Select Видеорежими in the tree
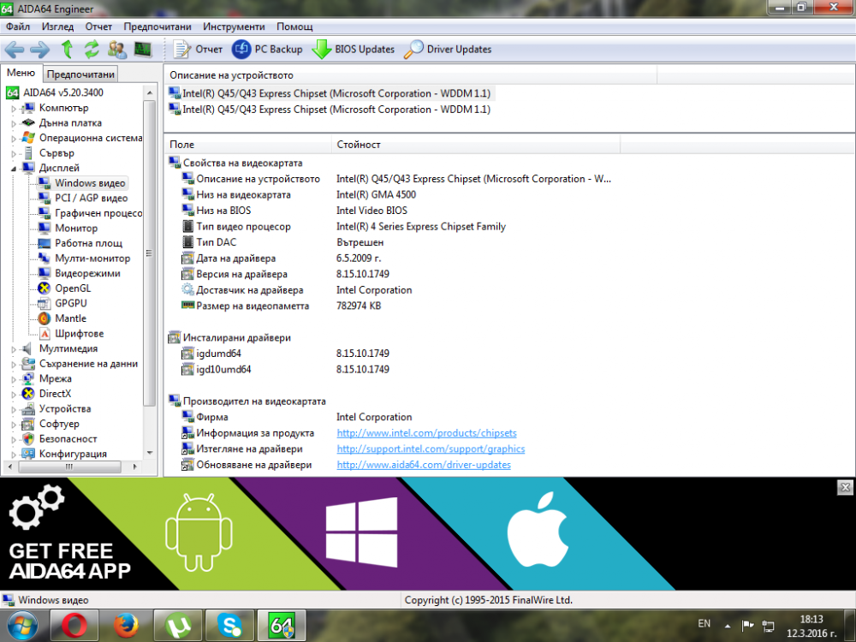Screen dimensions: 856x642 (87, 273)
